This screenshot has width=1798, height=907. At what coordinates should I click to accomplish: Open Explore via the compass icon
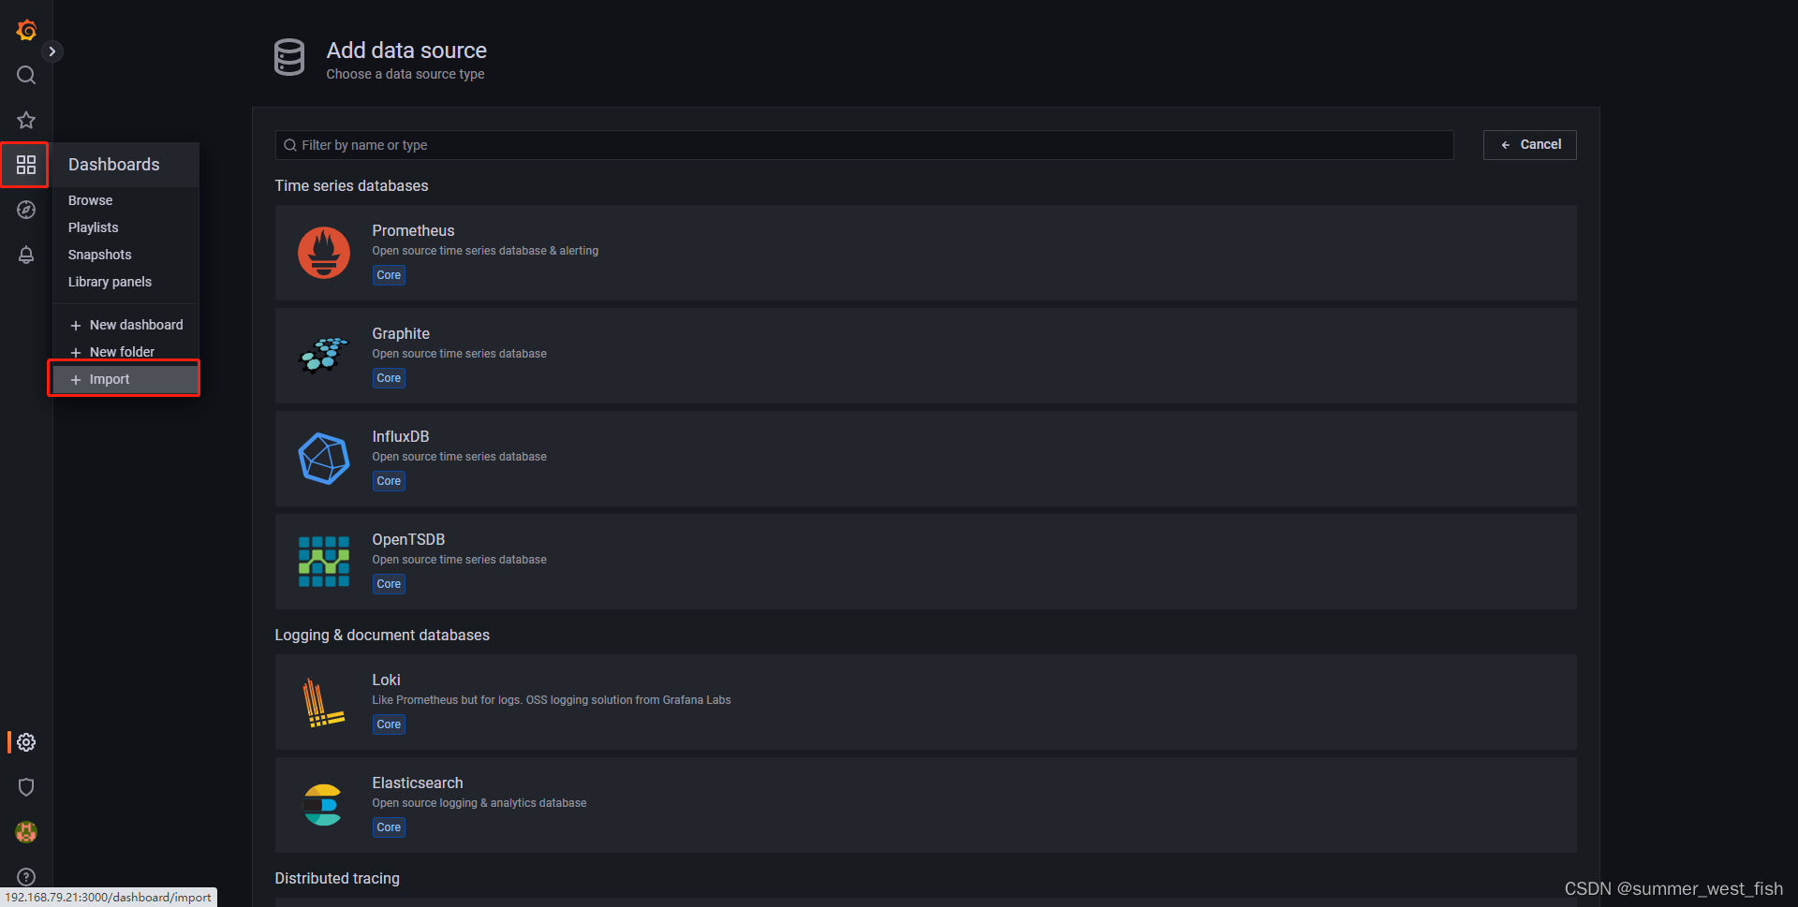coord(25,210)
